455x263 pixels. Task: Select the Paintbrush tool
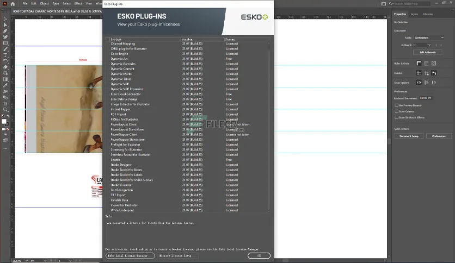pyautogui.click(x=5, y=49)
